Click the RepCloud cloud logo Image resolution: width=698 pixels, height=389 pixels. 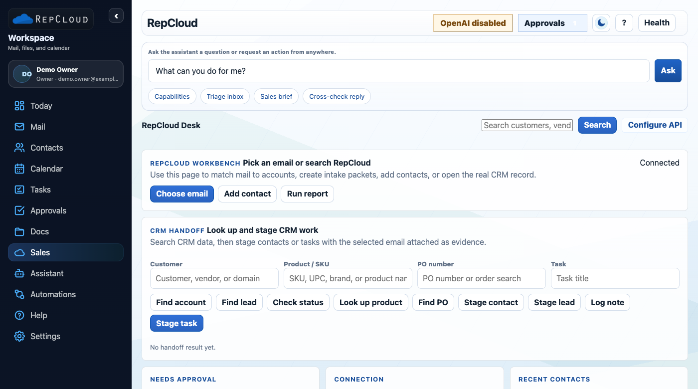[x=51, y=19]
